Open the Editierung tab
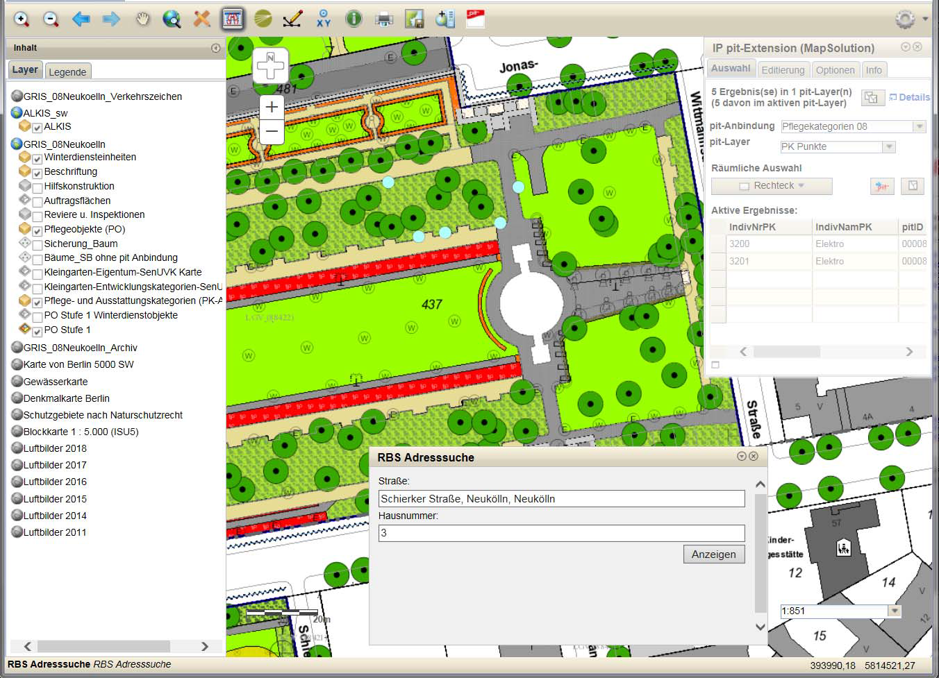The height and width of the screenshot is (678, 939). coord(783,70)
